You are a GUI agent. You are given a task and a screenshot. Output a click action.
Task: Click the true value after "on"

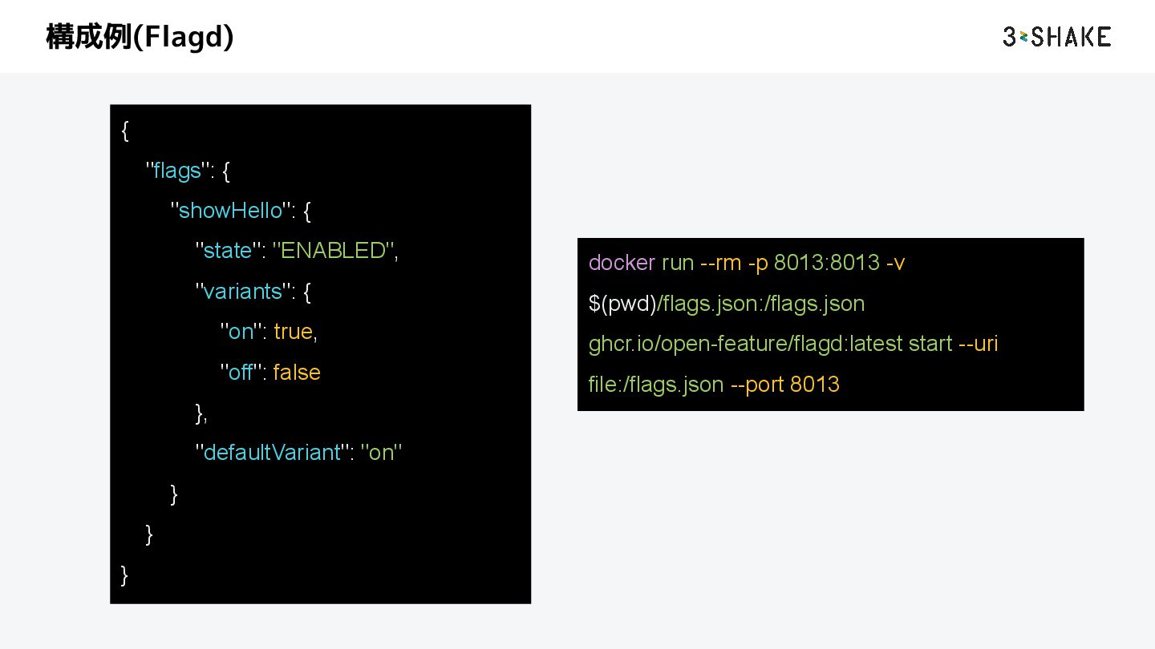(293, 332)
